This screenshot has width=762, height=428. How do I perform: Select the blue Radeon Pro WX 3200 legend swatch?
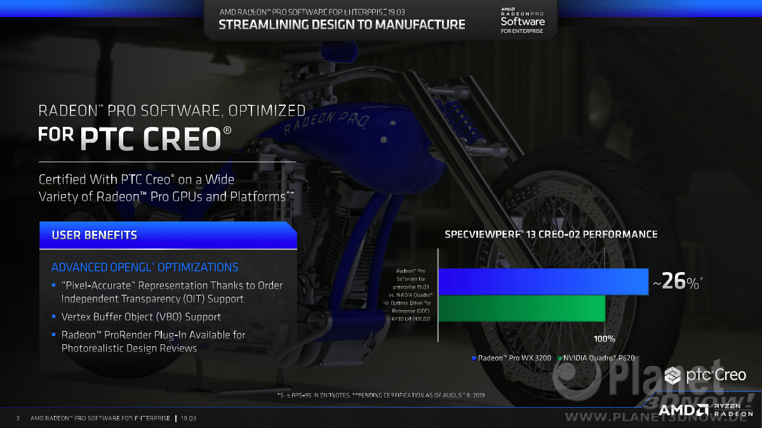(x=474, y=358)
